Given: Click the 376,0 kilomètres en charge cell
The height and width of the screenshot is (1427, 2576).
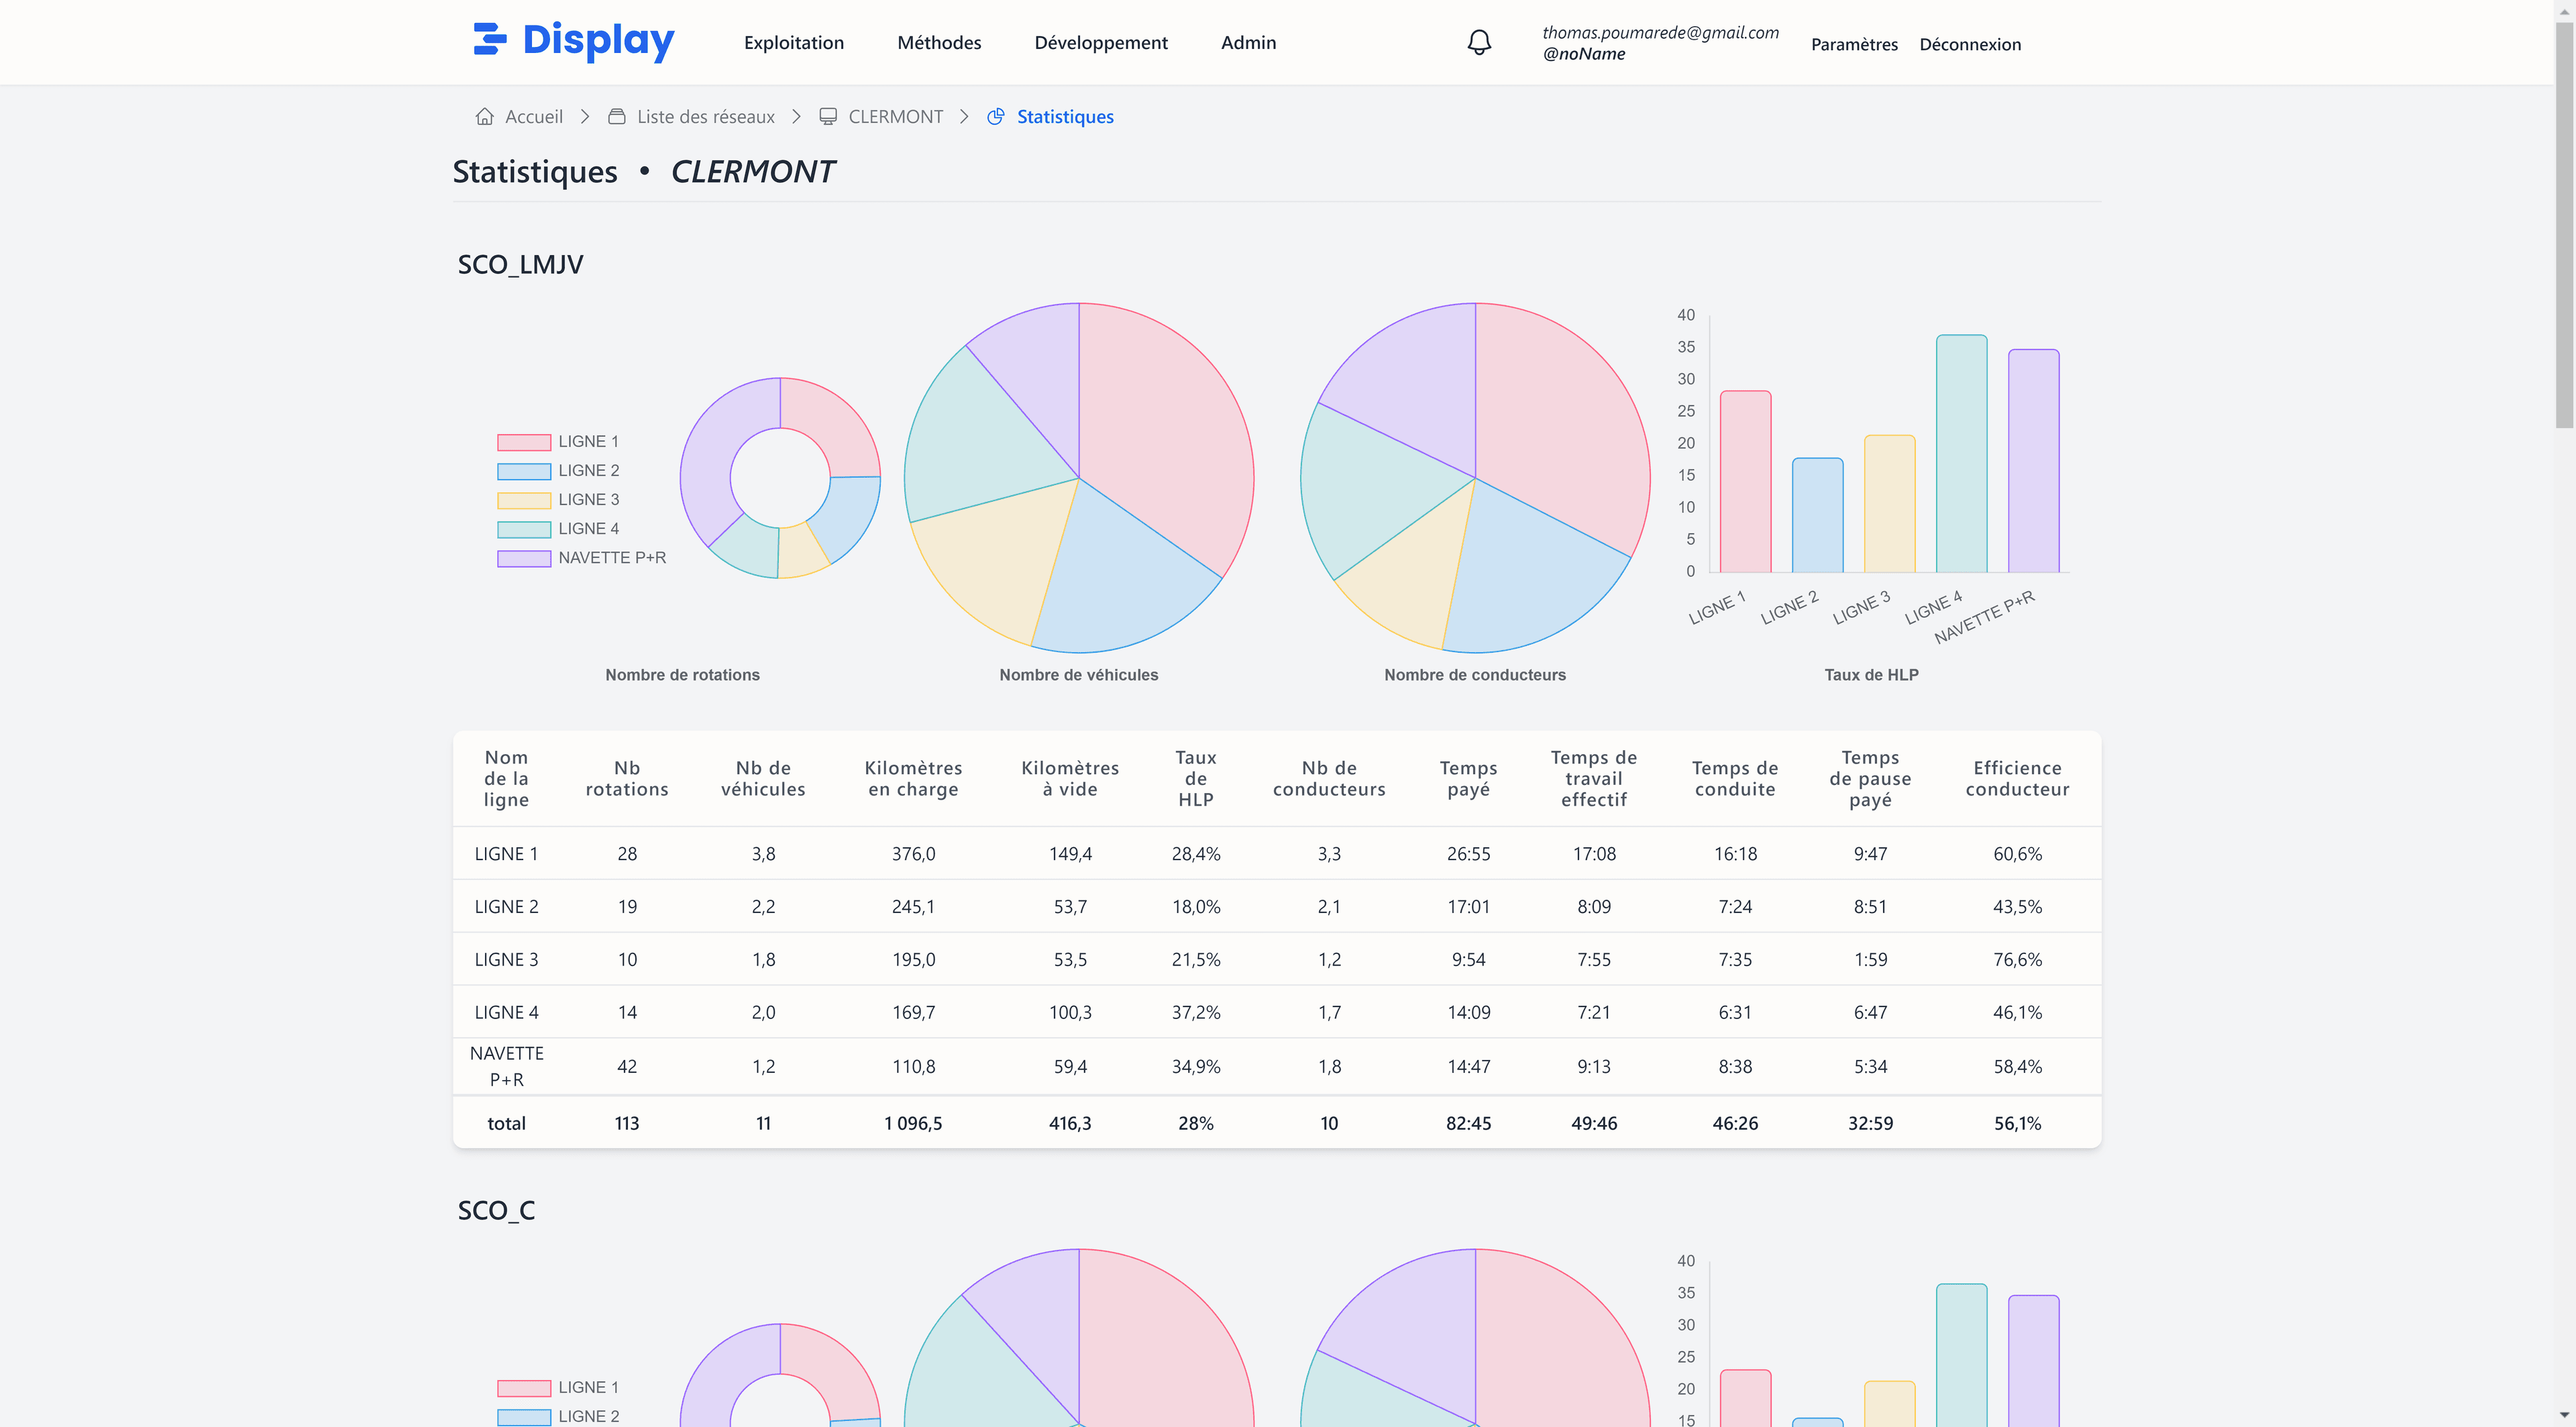Looking at the screenshot, I should [x=913, y=853].
